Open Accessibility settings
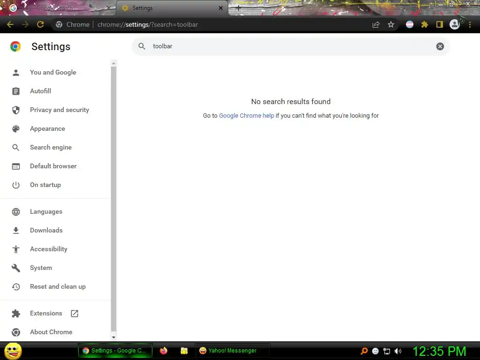The width and height of the screenshot is (480, 360). point(49,249)
